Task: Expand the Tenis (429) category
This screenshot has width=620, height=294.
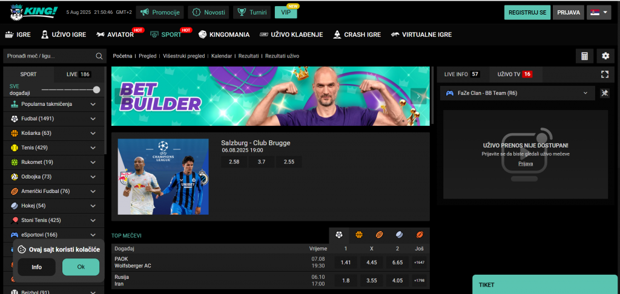Action: click(x=93, y=148)
